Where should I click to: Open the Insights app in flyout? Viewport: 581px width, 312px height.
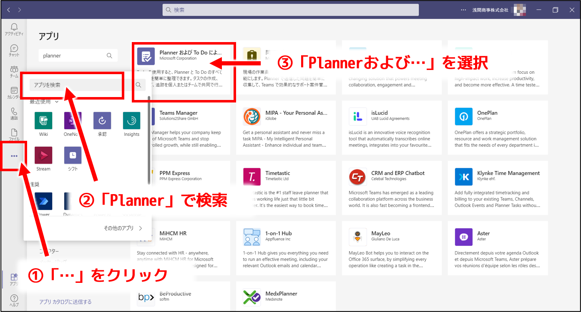[131, 124]
